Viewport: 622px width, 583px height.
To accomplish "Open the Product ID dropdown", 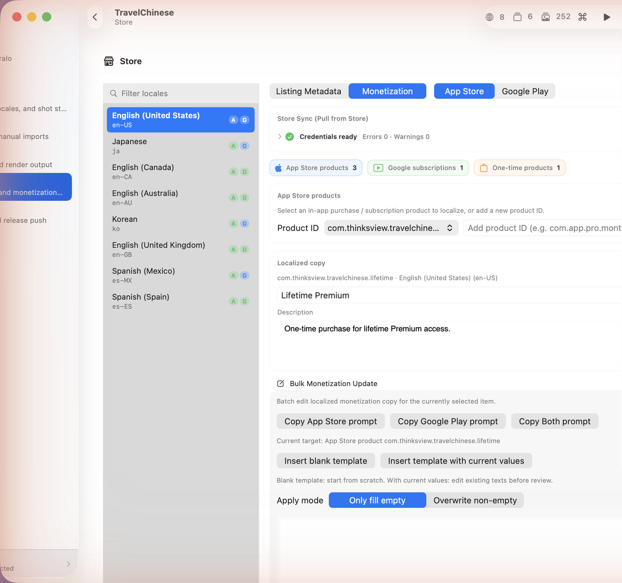I will coord(391,228).
